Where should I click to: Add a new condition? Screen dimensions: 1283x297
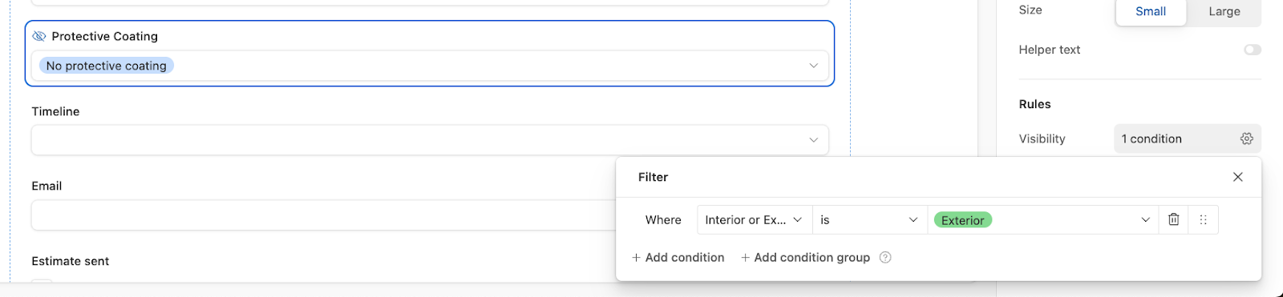point(678,257)
